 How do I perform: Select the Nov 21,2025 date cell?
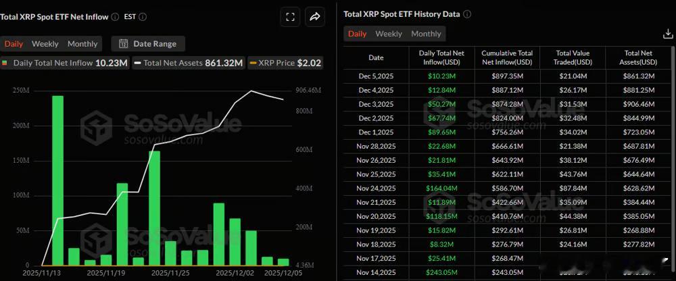click(376, 202)
